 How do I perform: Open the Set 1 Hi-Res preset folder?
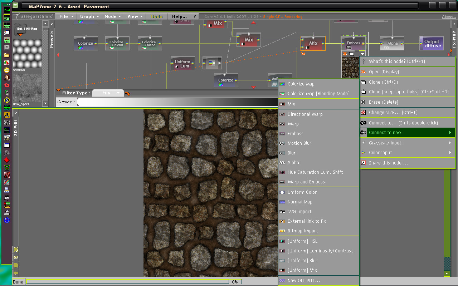pyautogui.click(x=25, y=30)
